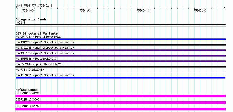Select the blue bar under nsv4109471
Screen dimensions: 233x112
pyautogui.click(x=120, y=78)
